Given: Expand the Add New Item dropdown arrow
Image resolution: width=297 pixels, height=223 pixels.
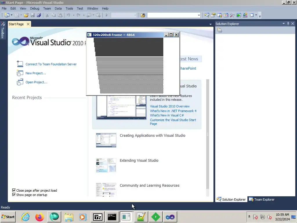Looking at the screenshot, I should pos(21,15).
